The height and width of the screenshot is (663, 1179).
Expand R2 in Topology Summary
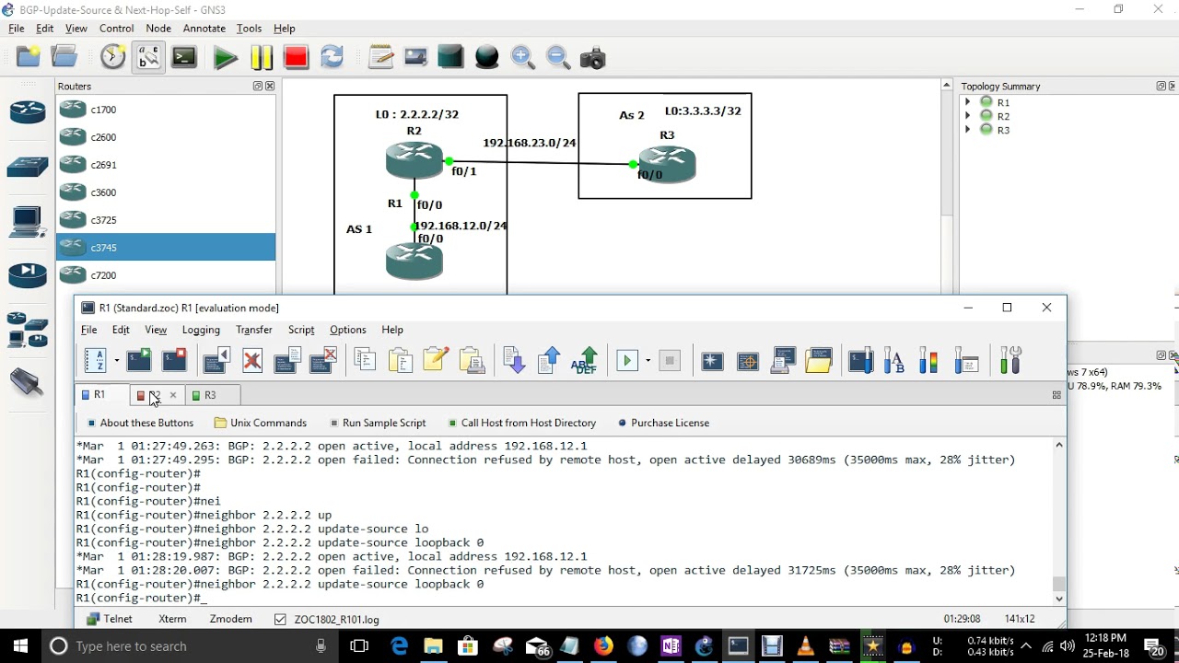967,116
